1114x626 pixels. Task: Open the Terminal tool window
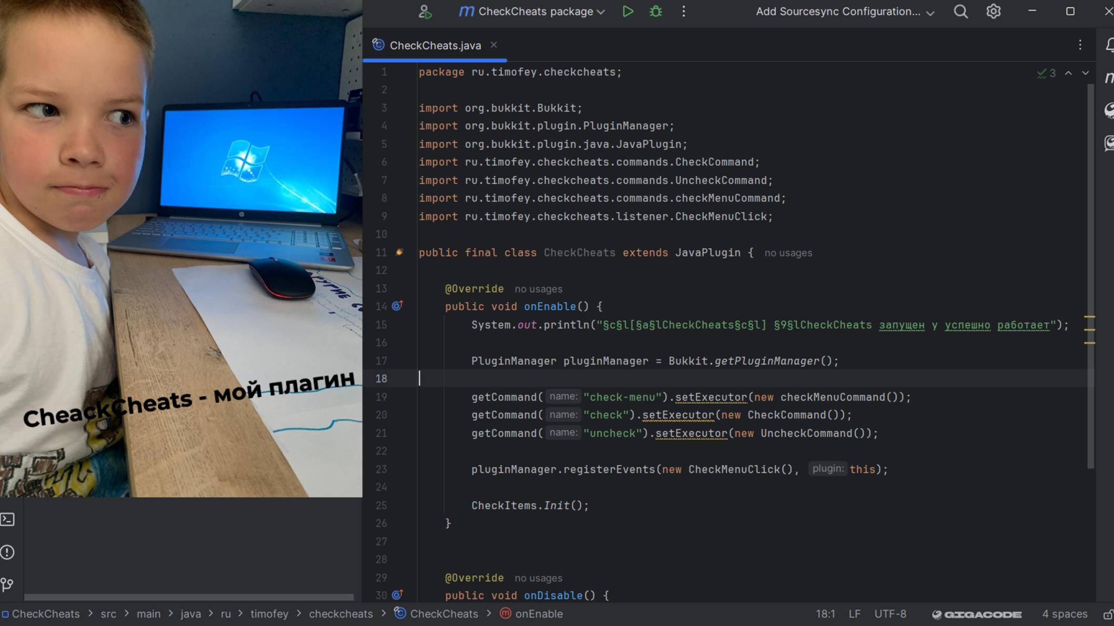click(x=8, y=520)
